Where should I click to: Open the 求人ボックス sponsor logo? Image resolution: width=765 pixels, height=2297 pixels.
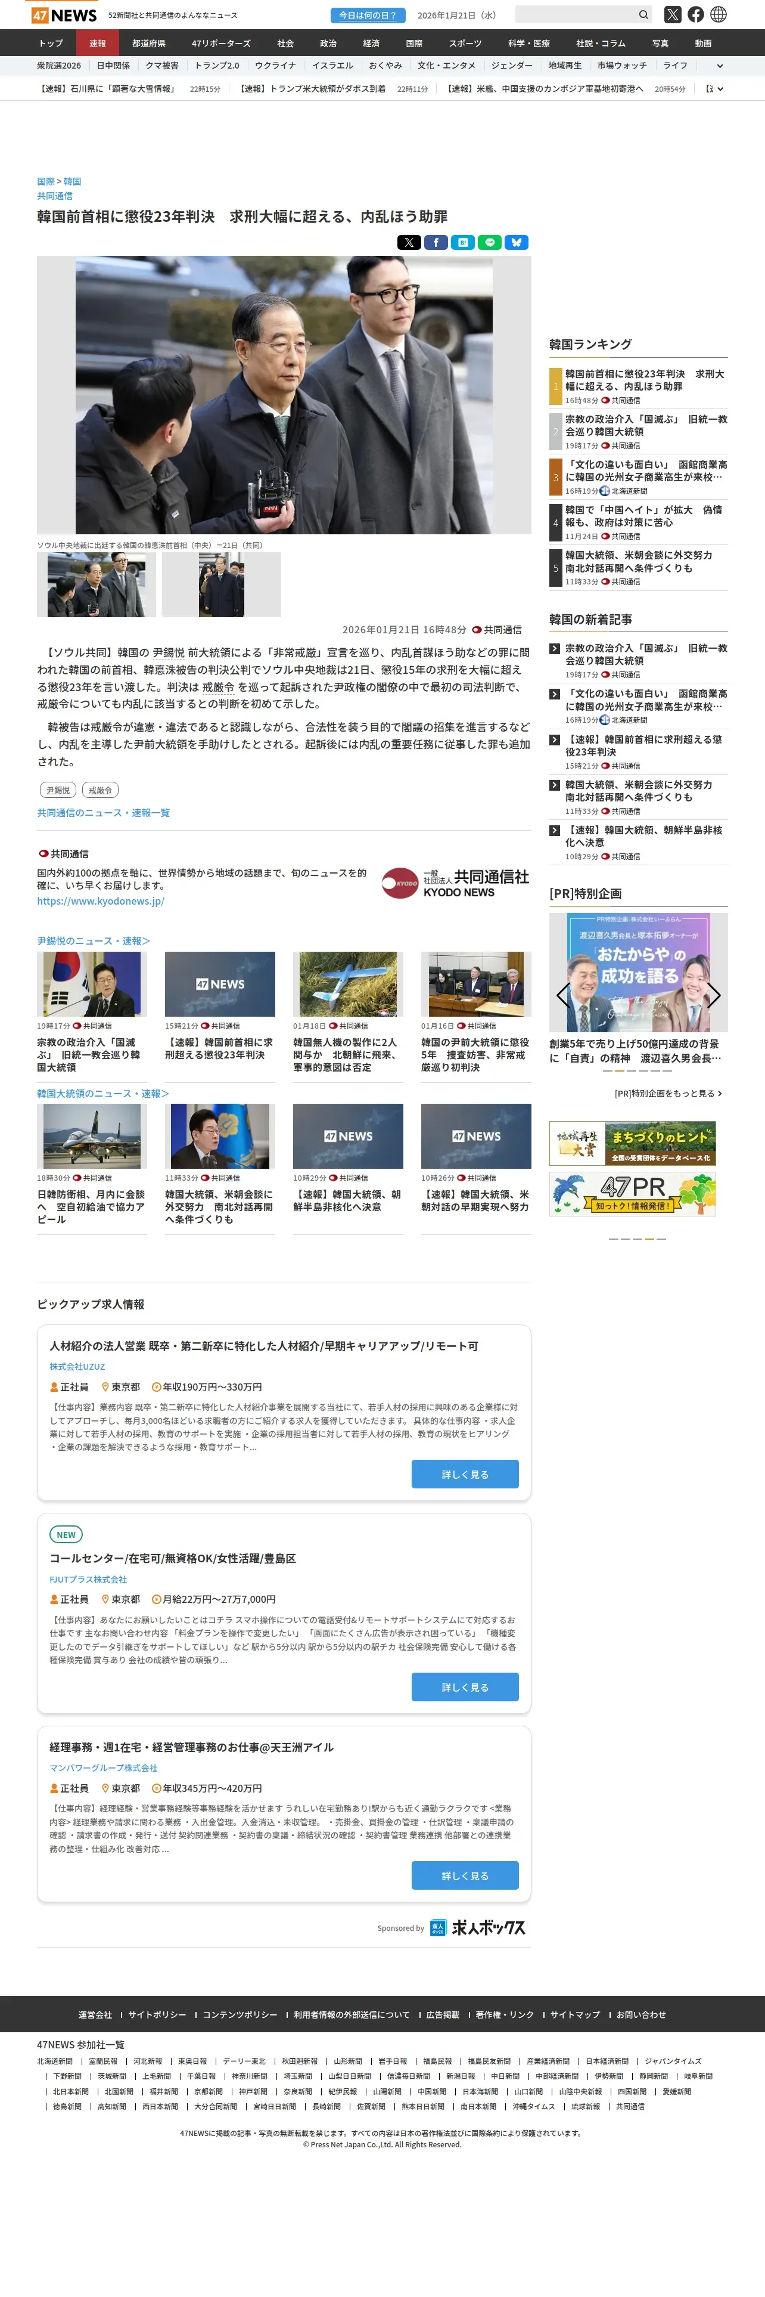coord(477,1927)
